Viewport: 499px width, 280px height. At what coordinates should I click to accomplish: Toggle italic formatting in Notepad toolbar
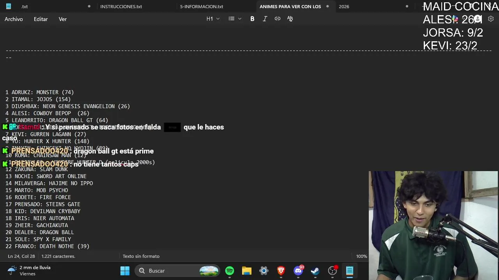[x=265, y=19]
